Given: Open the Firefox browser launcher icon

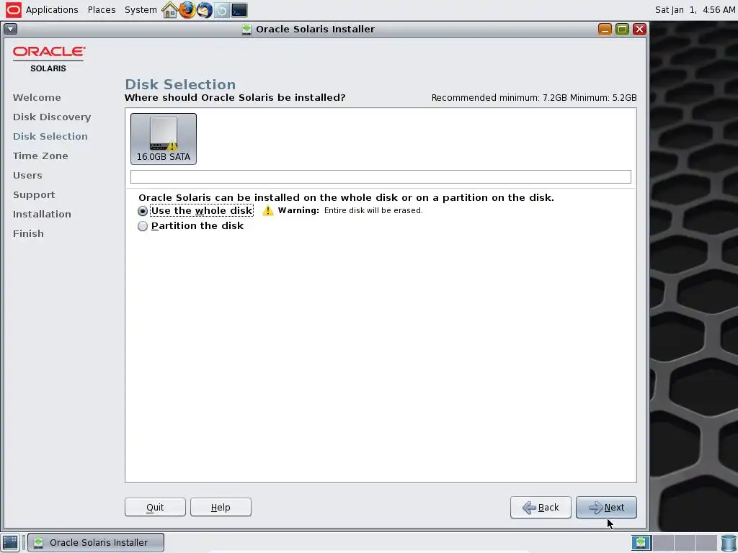Looking at the screenshot, I should (x=187, y=10).
